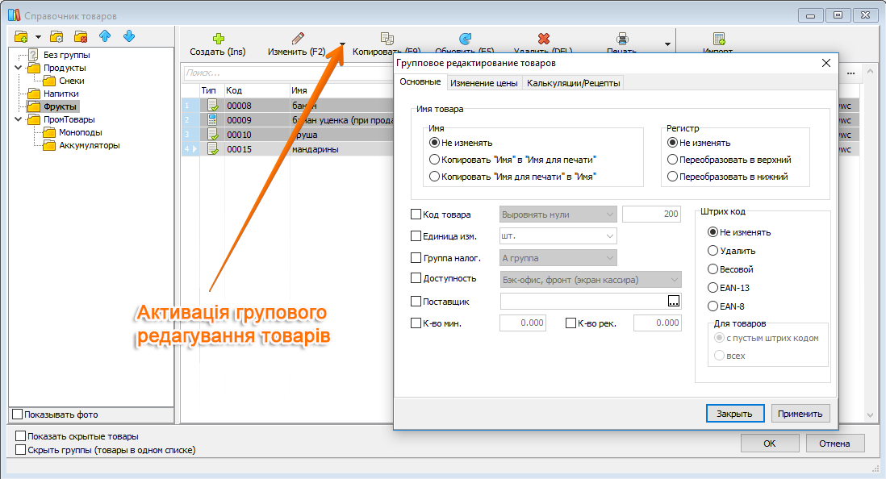Click the Обновить refresh icon
The height and width of the screenshot is (479, 886).
465,39
